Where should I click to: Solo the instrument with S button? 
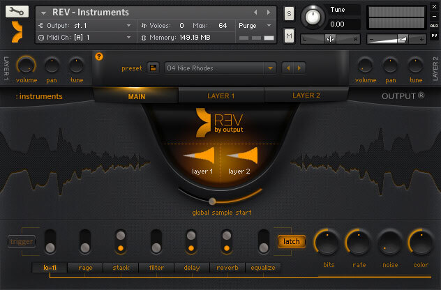290,14
